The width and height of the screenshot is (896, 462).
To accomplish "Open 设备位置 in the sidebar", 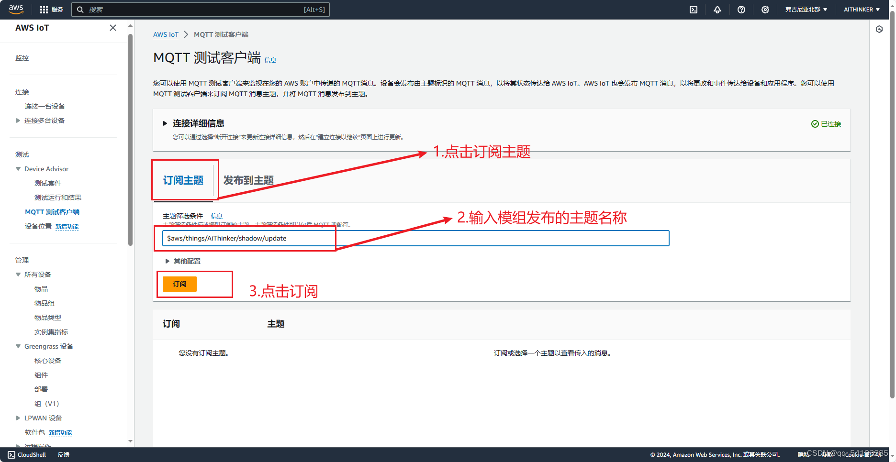I will coord(38,226).
